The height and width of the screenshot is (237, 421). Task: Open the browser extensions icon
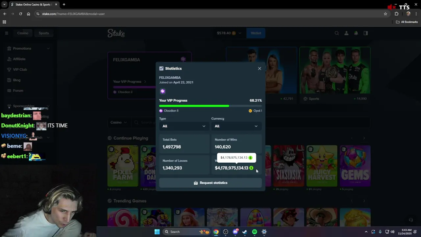[396, 14]
